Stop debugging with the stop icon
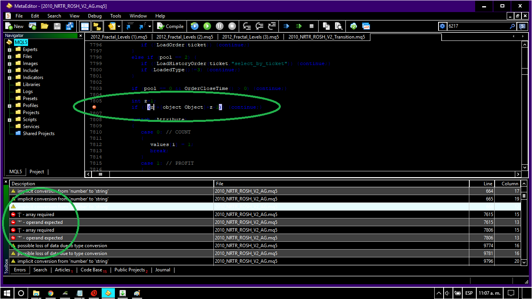 232,26
